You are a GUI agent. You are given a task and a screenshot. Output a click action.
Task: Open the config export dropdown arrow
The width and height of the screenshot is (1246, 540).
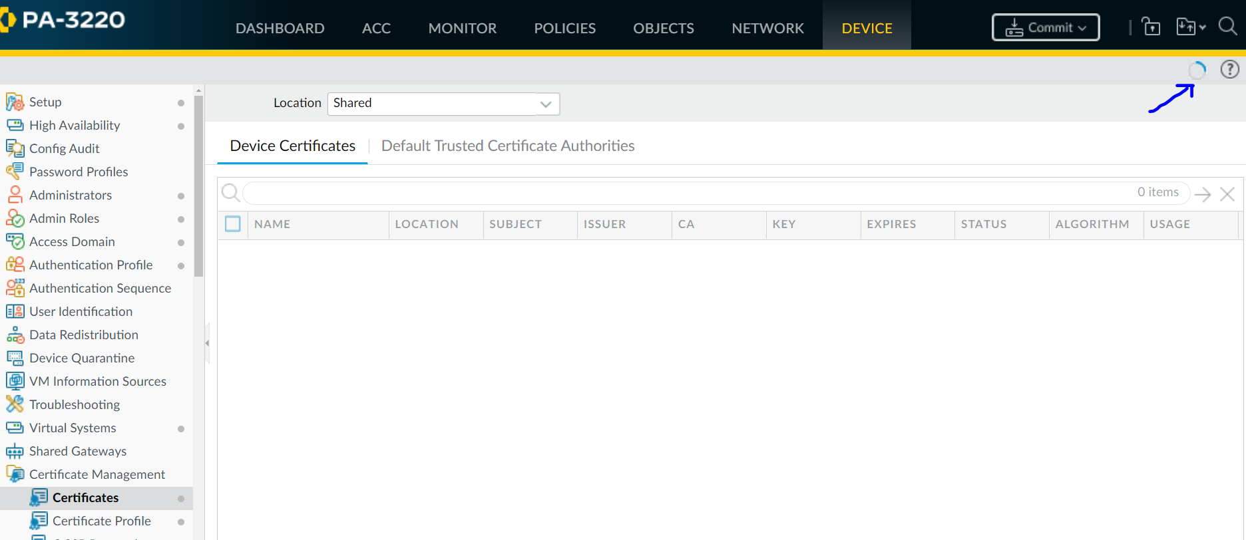pos(1202,28)
